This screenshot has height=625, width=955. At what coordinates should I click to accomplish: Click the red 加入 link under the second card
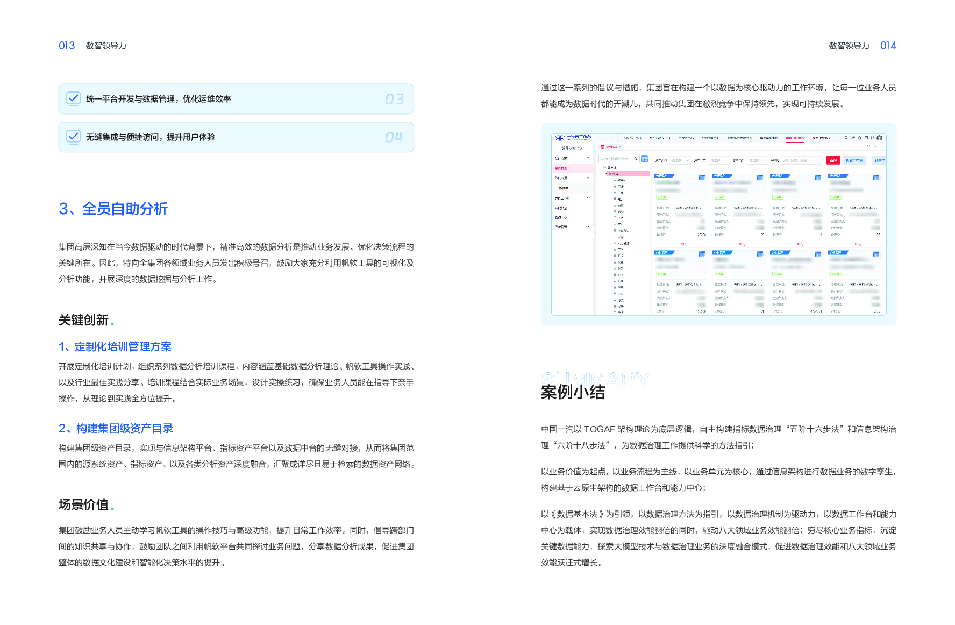pos(740,244)
